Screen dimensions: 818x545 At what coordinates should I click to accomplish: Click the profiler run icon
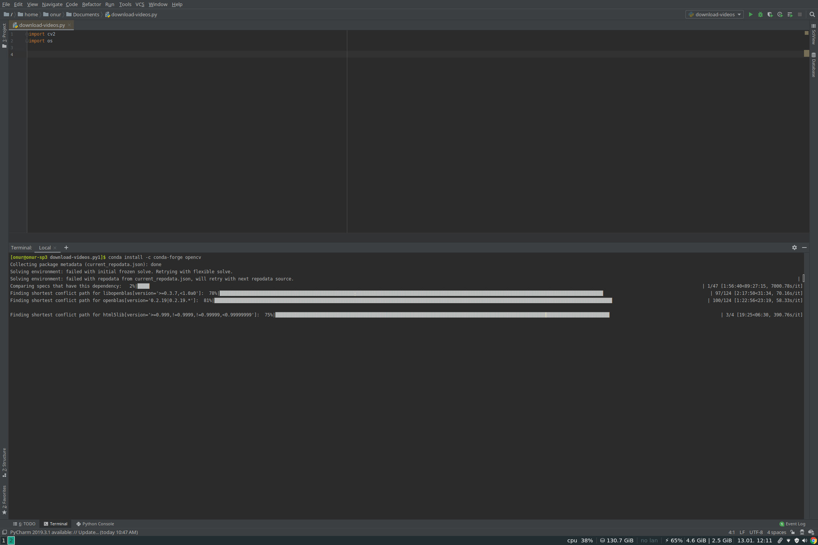(x=780, y=14)
